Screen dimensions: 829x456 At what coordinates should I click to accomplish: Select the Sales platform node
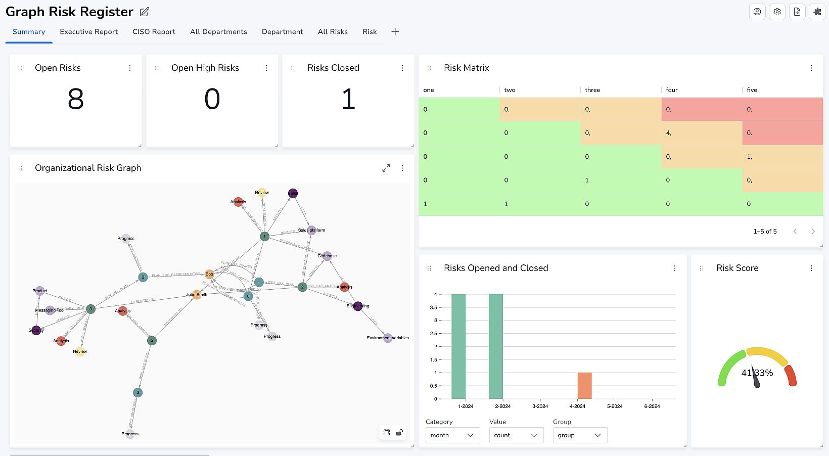pyautogui.click(x=312, y=230)
